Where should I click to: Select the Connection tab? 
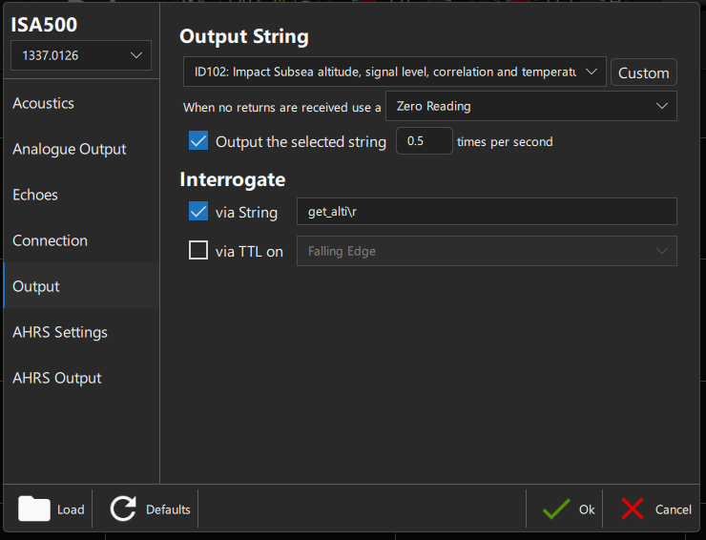point(50,240)
